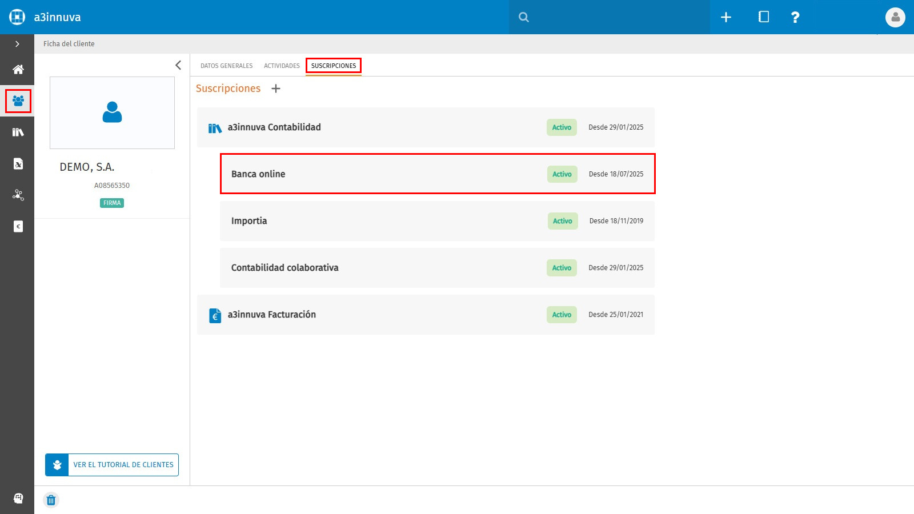Click the trash delete icon

pyautogui.click(x=51, y=500)
